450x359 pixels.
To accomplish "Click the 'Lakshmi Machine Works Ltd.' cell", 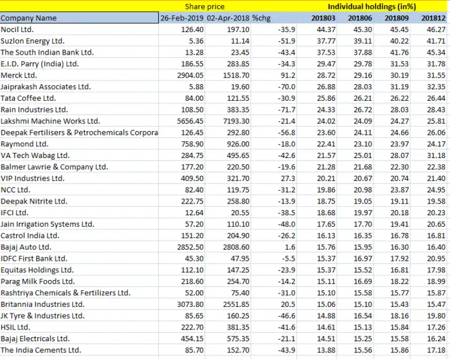I will [x=50, y=121].
